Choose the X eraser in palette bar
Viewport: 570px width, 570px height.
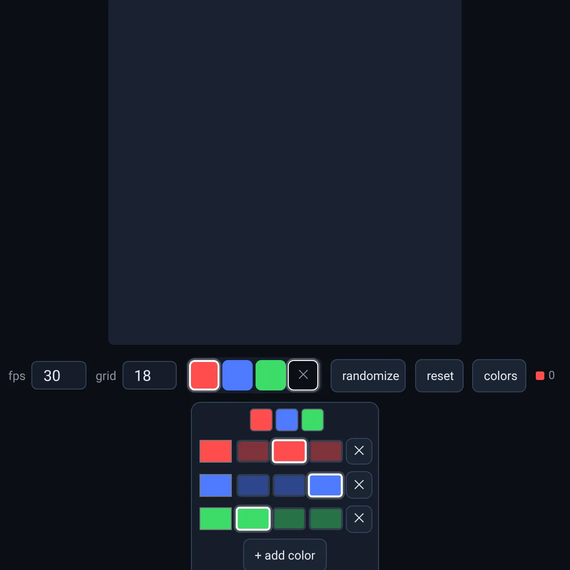click(x=303, y=375)
